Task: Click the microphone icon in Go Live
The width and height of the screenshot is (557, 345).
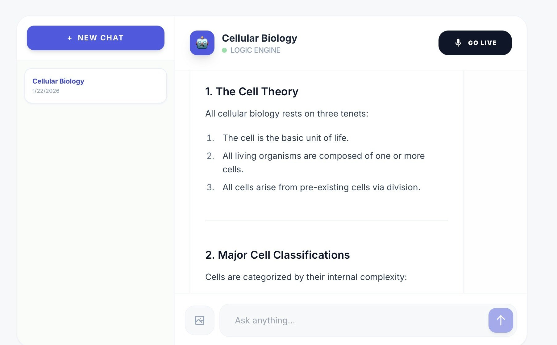Action: (x=458, y=43)
